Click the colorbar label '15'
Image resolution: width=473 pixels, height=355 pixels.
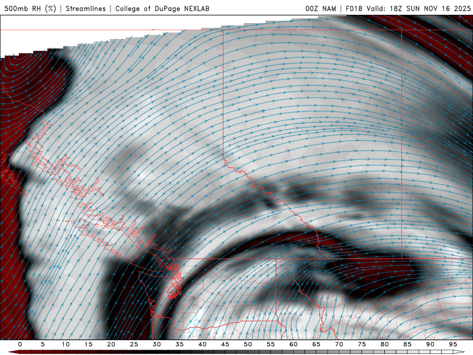(x=88, y=344)
